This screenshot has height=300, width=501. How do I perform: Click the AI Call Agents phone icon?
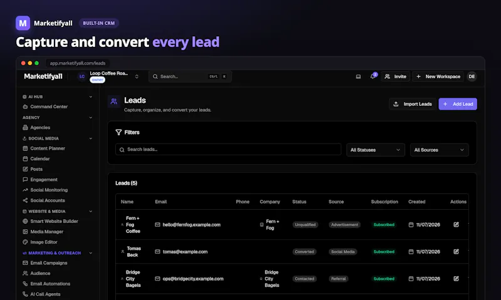pos(25,294)
